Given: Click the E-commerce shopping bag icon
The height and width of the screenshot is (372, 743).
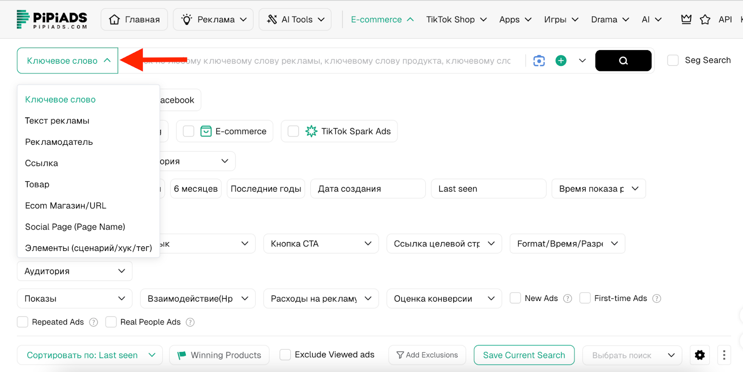Looking at the screenshot, I should click(x=206, y=131).
